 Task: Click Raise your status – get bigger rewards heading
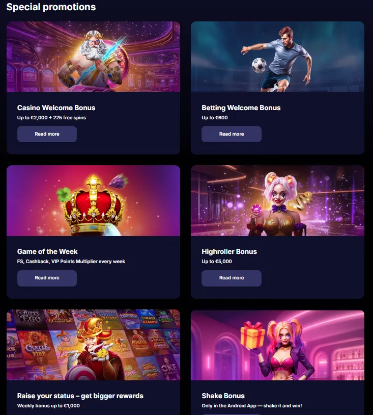[80, 396]
